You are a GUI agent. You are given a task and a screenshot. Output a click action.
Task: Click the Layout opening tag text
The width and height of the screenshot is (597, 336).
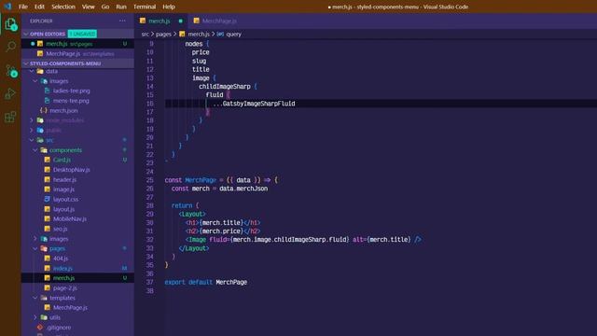[x=192, y=214]
